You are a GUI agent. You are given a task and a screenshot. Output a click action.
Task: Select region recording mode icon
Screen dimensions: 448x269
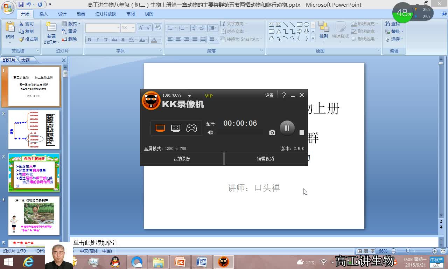tap(176, 128)
